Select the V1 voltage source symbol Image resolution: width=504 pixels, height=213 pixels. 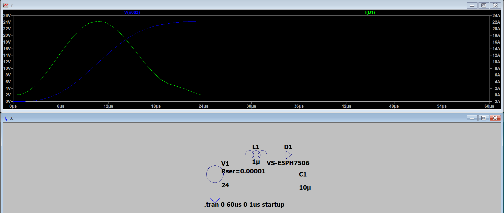(215, 174)
